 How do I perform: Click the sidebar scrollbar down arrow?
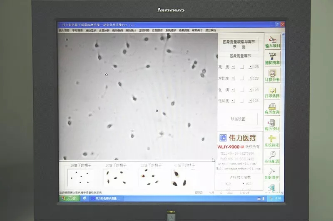pyautogui.click(x=282, y=193)
